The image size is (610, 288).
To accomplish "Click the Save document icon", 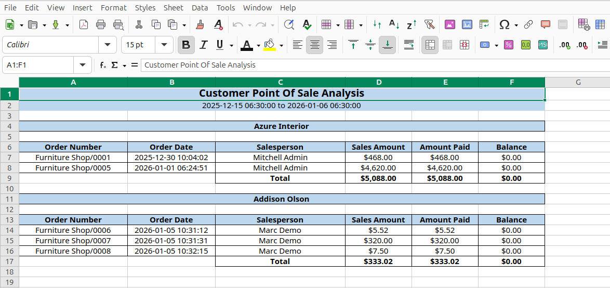I will point(56,25).
